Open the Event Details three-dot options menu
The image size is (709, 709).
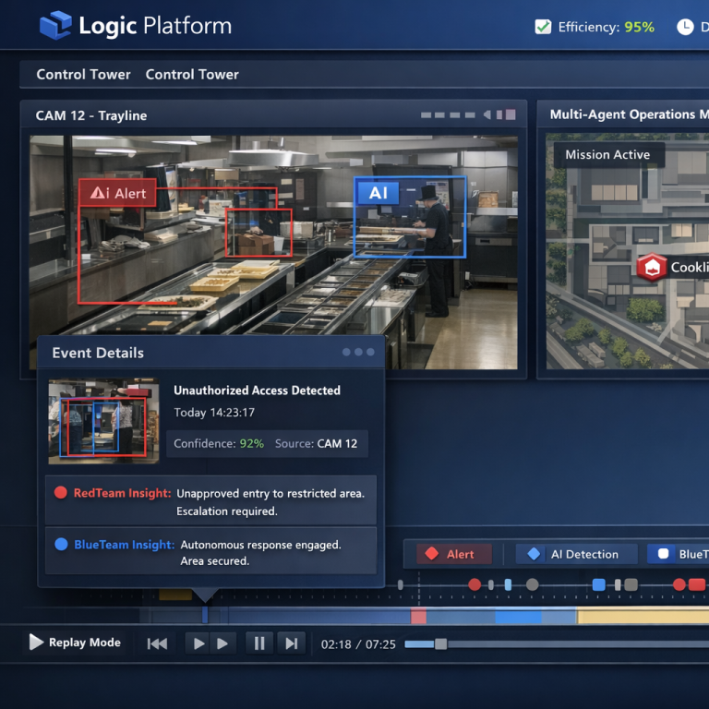coord(358,352)
